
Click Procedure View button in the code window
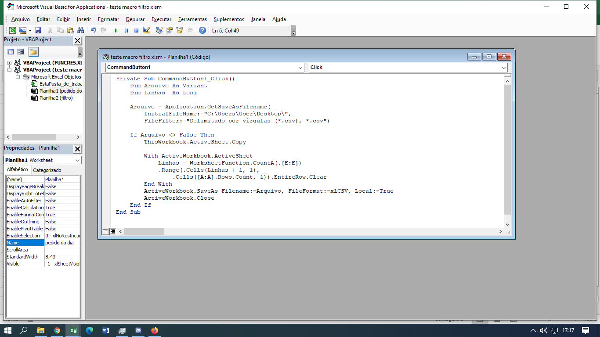[x=105, y=231]
